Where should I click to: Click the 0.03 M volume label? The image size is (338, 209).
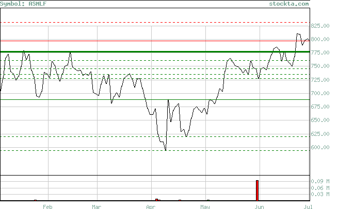click(x=320, y=194)
